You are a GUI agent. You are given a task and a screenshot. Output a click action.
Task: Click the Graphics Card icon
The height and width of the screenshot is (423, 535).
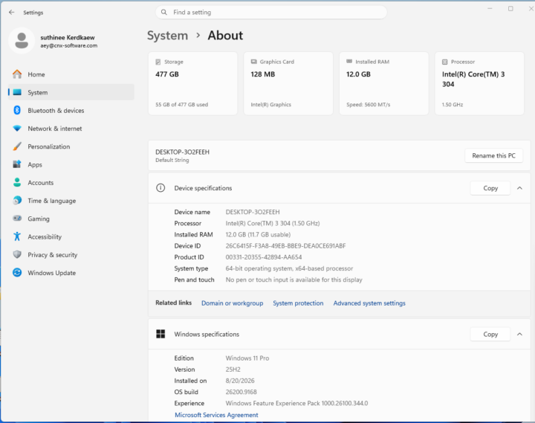(x=254, y=62)
